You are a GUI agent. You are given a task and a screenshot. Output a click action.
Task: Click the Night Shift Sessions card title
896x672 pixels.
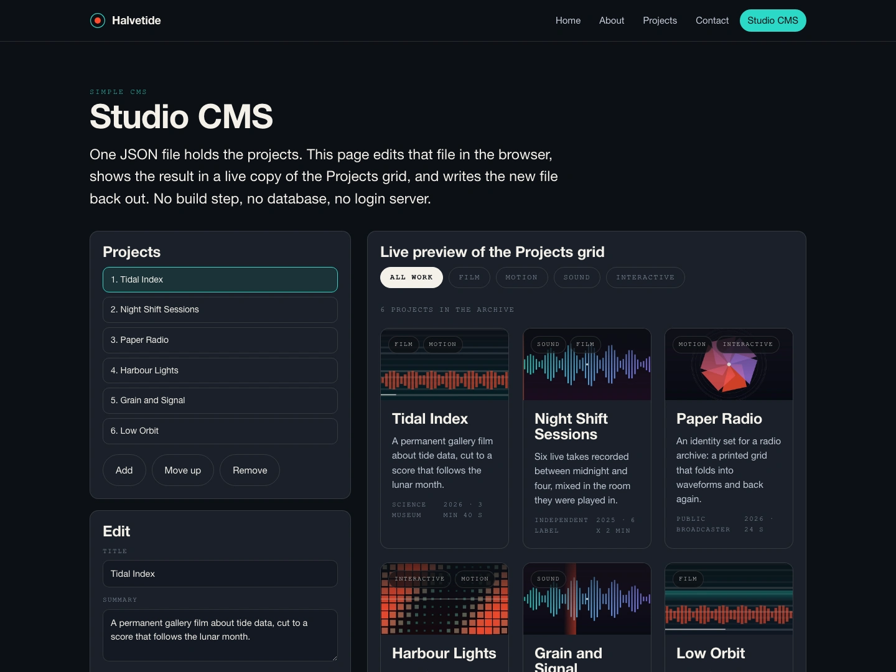(x=571, y=426)
